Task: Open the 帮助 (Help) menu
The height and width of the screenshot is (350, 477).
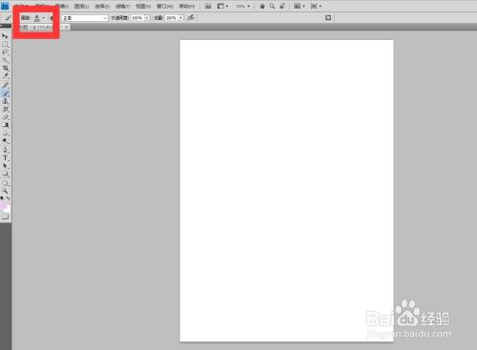Action: click(x=187, y=6)
